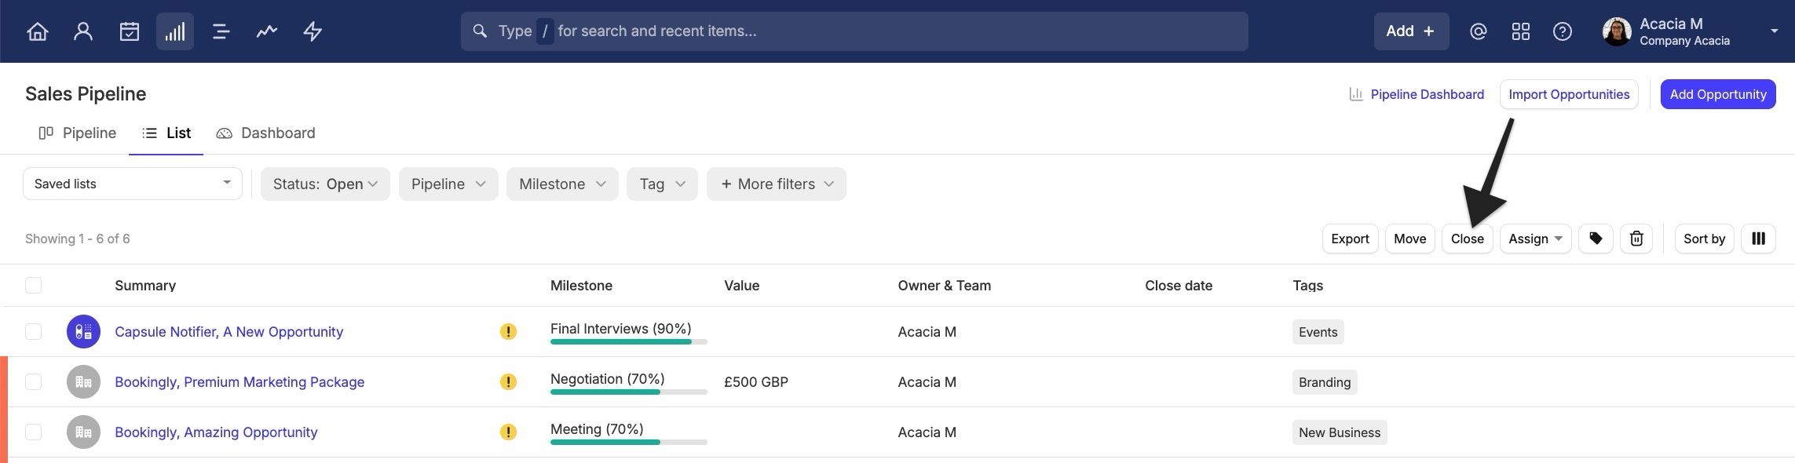Screen dimensions: 1795x463
Task: Open the Projects list icon
Action: click(x=221, y=31)
